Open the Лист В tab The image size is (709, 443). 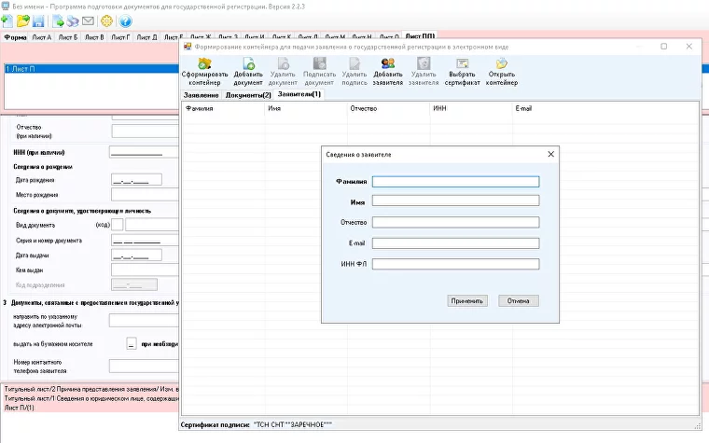click(94, 37)
